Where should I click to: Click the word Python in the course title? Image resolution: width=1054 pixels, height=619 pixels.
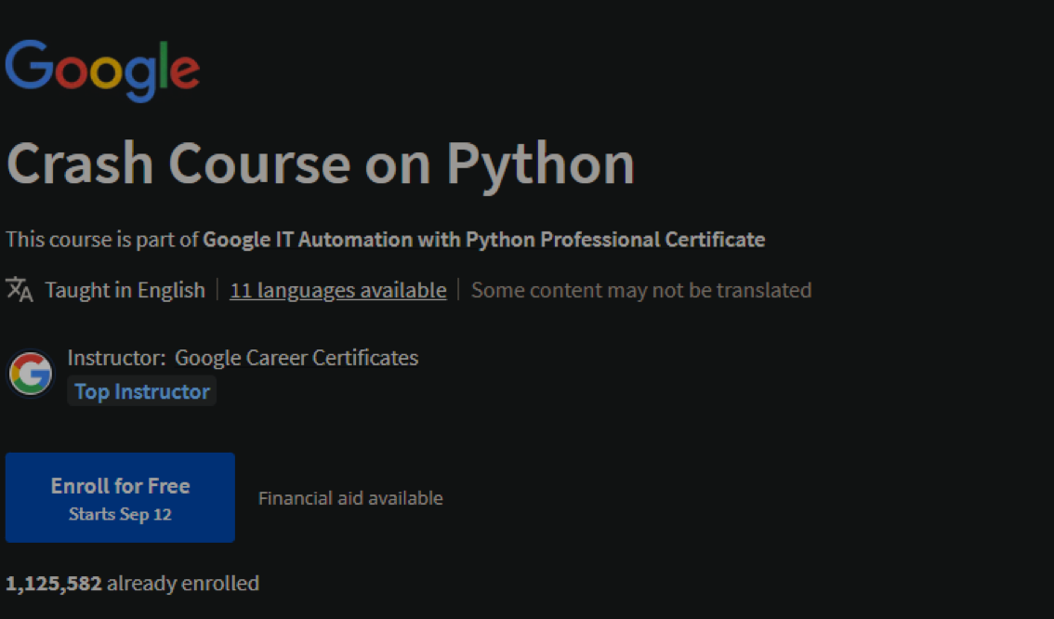coord(540,164)
